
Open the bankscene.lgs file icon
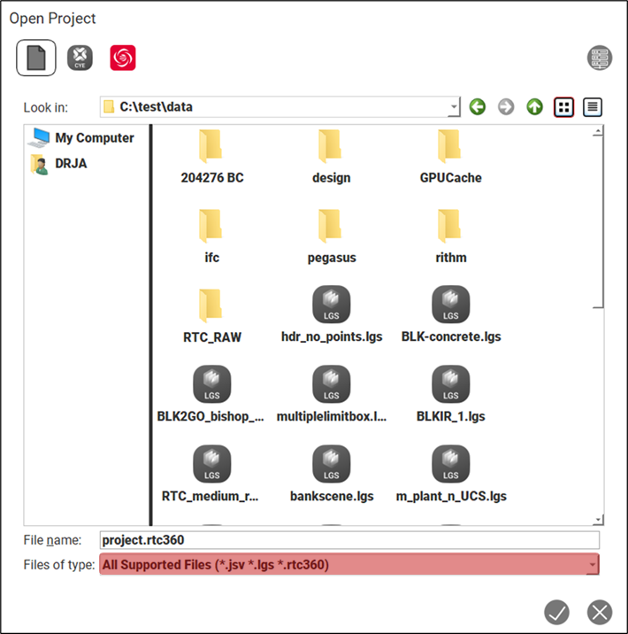click(x=332, y=464)
